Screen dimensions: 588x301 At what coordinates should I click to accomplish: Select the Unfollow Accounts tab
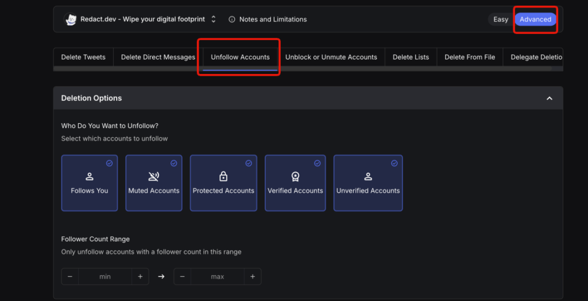(x=240, y=57)
